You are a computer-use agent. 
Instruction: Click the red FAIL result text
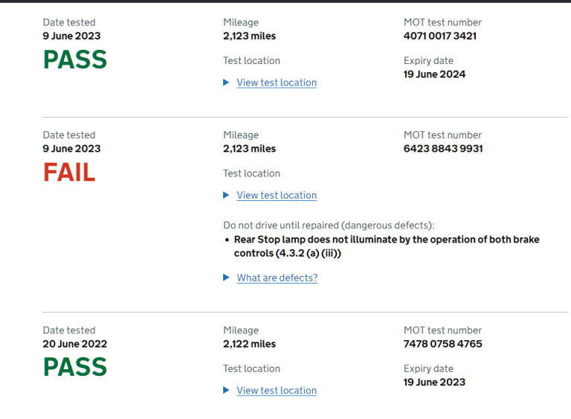pos(69,173)
